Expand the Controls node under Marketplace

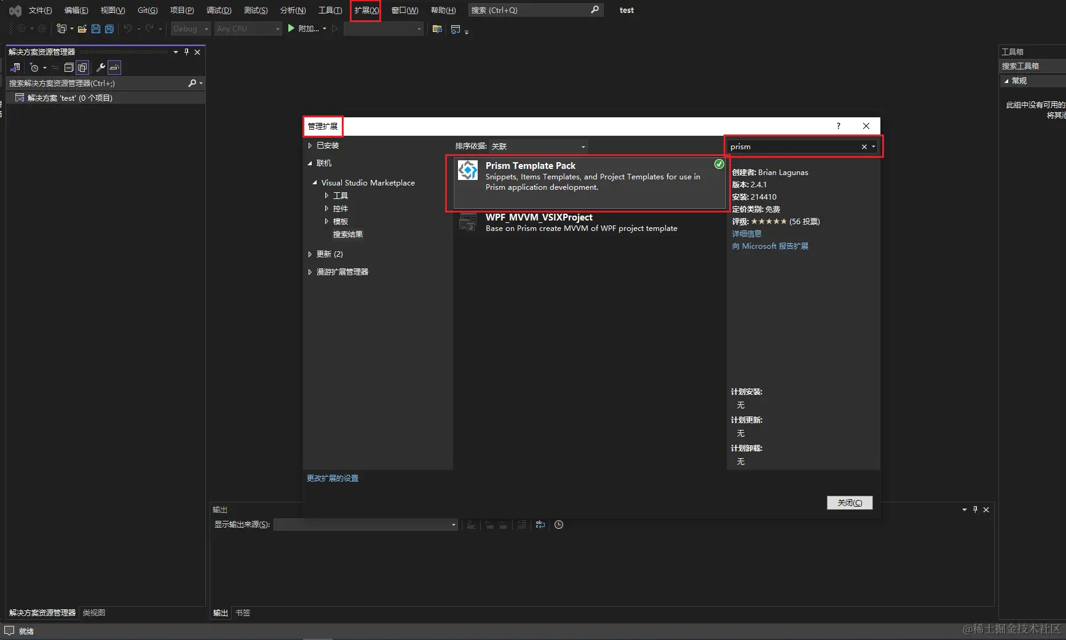pyautogui.click(x=326, y=208)
